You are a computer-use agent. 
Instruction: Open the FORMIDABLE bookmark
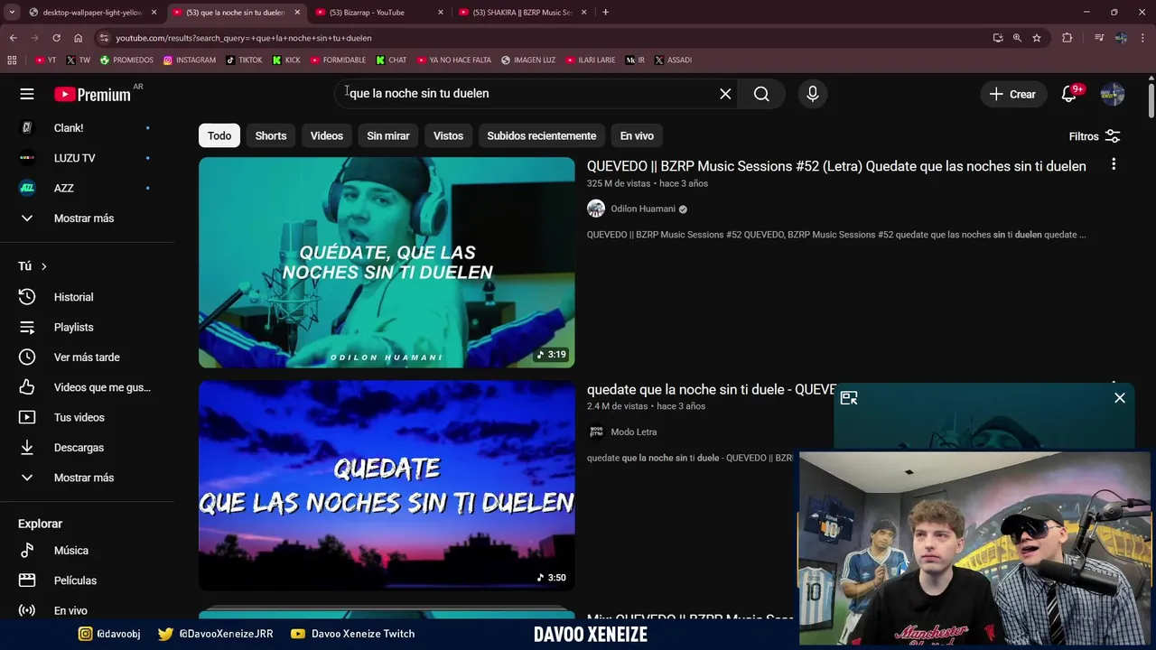coord(338,60)
